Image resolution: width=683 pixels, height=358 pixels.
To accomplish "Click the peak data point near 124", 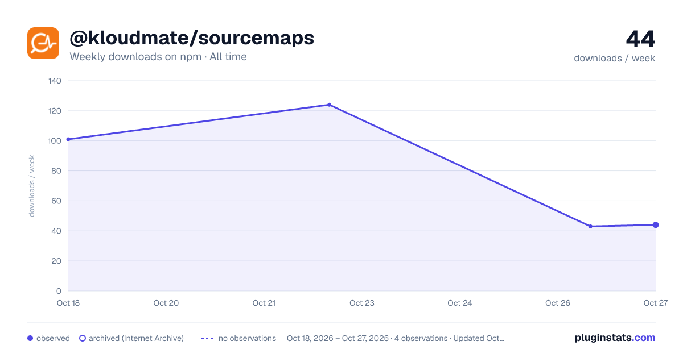I will [329, 105].
